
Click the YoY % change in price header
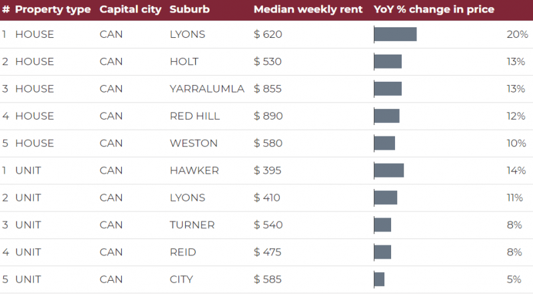click(434, 9)
